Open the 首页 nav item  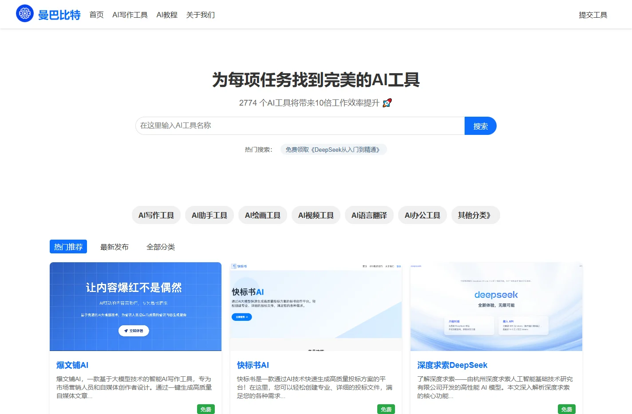point(96,15)
